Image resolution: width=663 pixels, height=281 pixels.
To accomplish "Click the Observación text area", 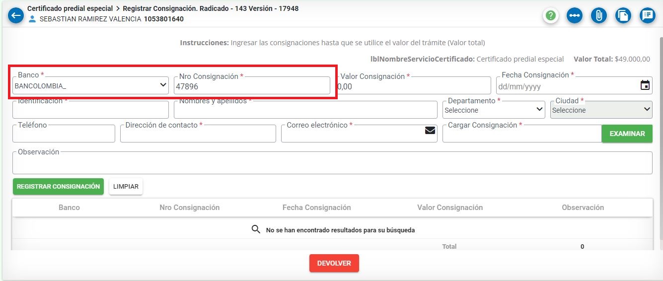I will click(x=332, y=164).
